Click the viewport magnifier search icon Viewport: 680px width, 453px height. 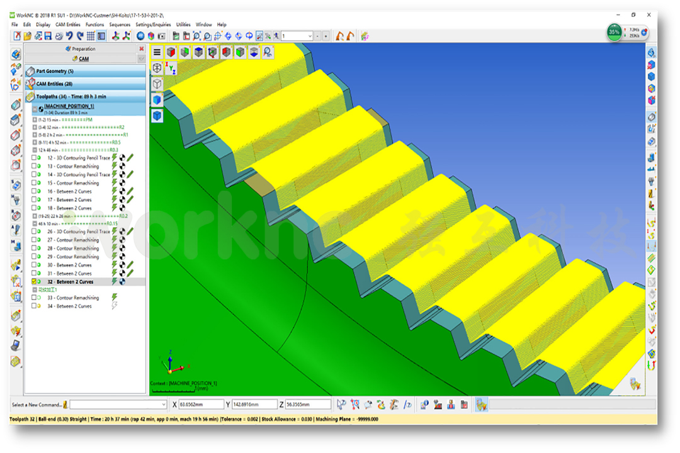coord(268,52)
